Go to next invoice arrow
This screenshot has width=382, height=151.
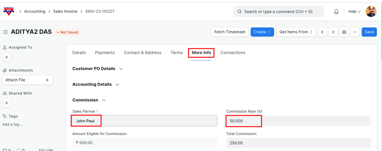coord(333,32)
